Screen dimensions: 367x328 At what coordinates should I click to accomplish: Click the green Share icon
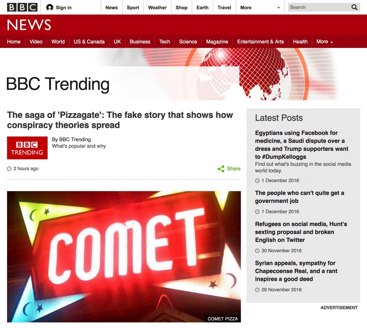pos(221,169)
